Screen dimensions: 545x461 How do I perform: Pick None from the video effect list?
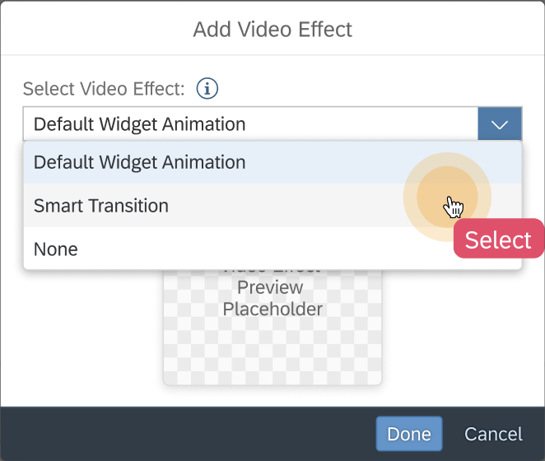pos(272,249)
